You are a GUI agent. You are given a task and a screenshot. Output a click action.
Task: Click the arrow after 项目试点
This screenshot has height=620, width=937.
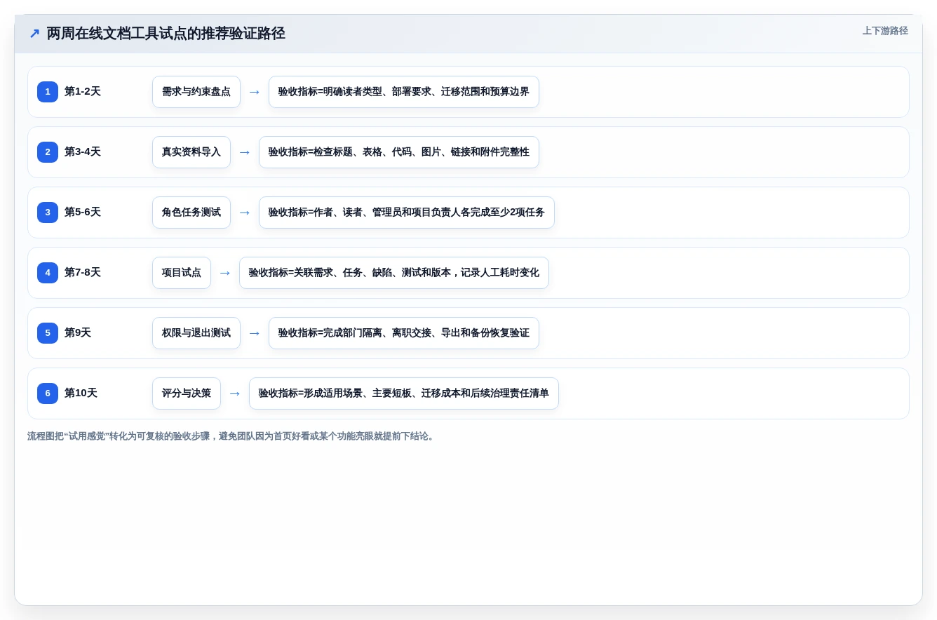coord(225,273)
